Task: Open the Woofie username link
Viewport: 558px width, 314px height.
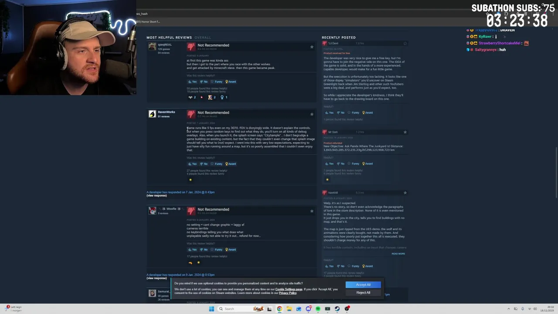Action: click(171, 209)
